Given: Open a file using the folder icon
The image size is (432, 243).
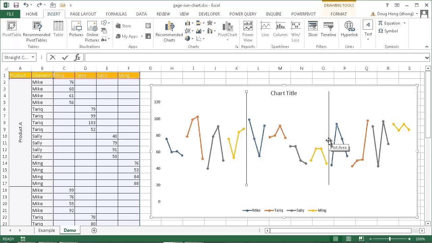Looking at the screenshot, I should tap(62, 5).
